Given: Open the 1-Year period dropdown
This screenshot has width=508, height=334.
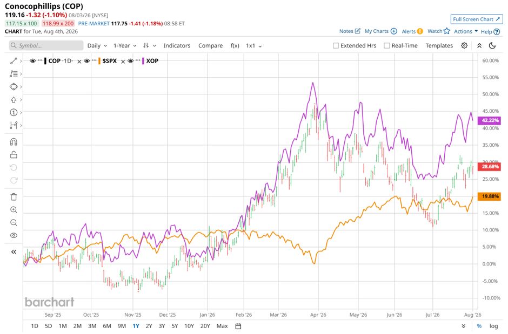Looking at the screenshot, I should [125, 45].
